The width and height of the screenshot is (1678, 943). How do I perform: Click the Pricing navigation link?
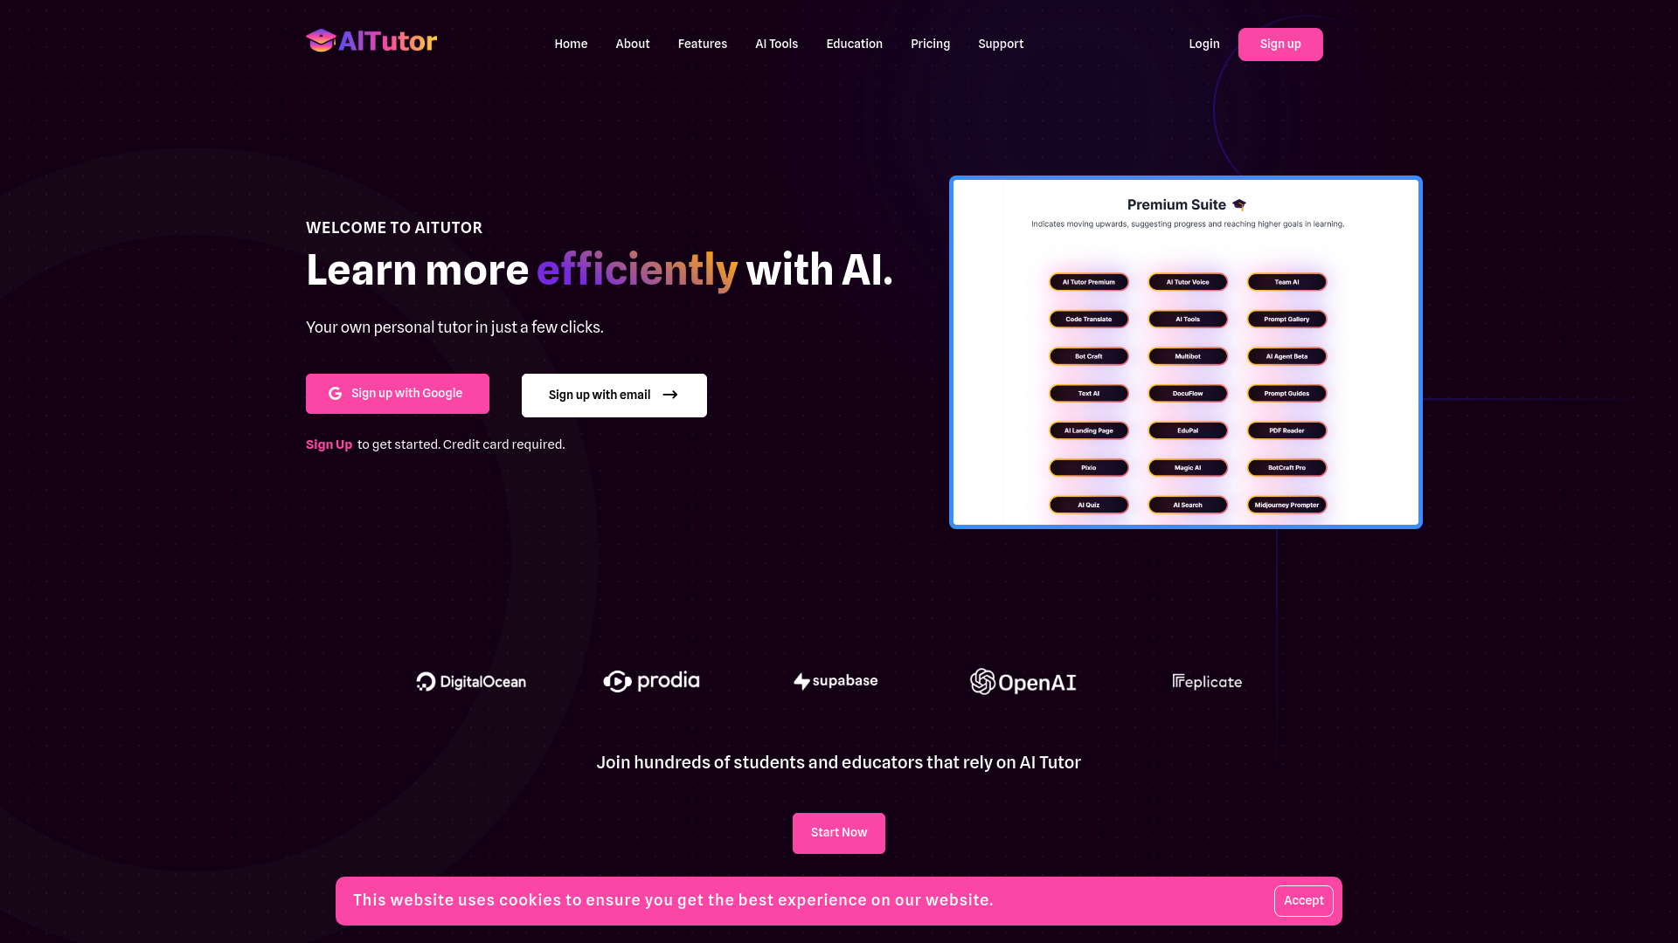930,44
